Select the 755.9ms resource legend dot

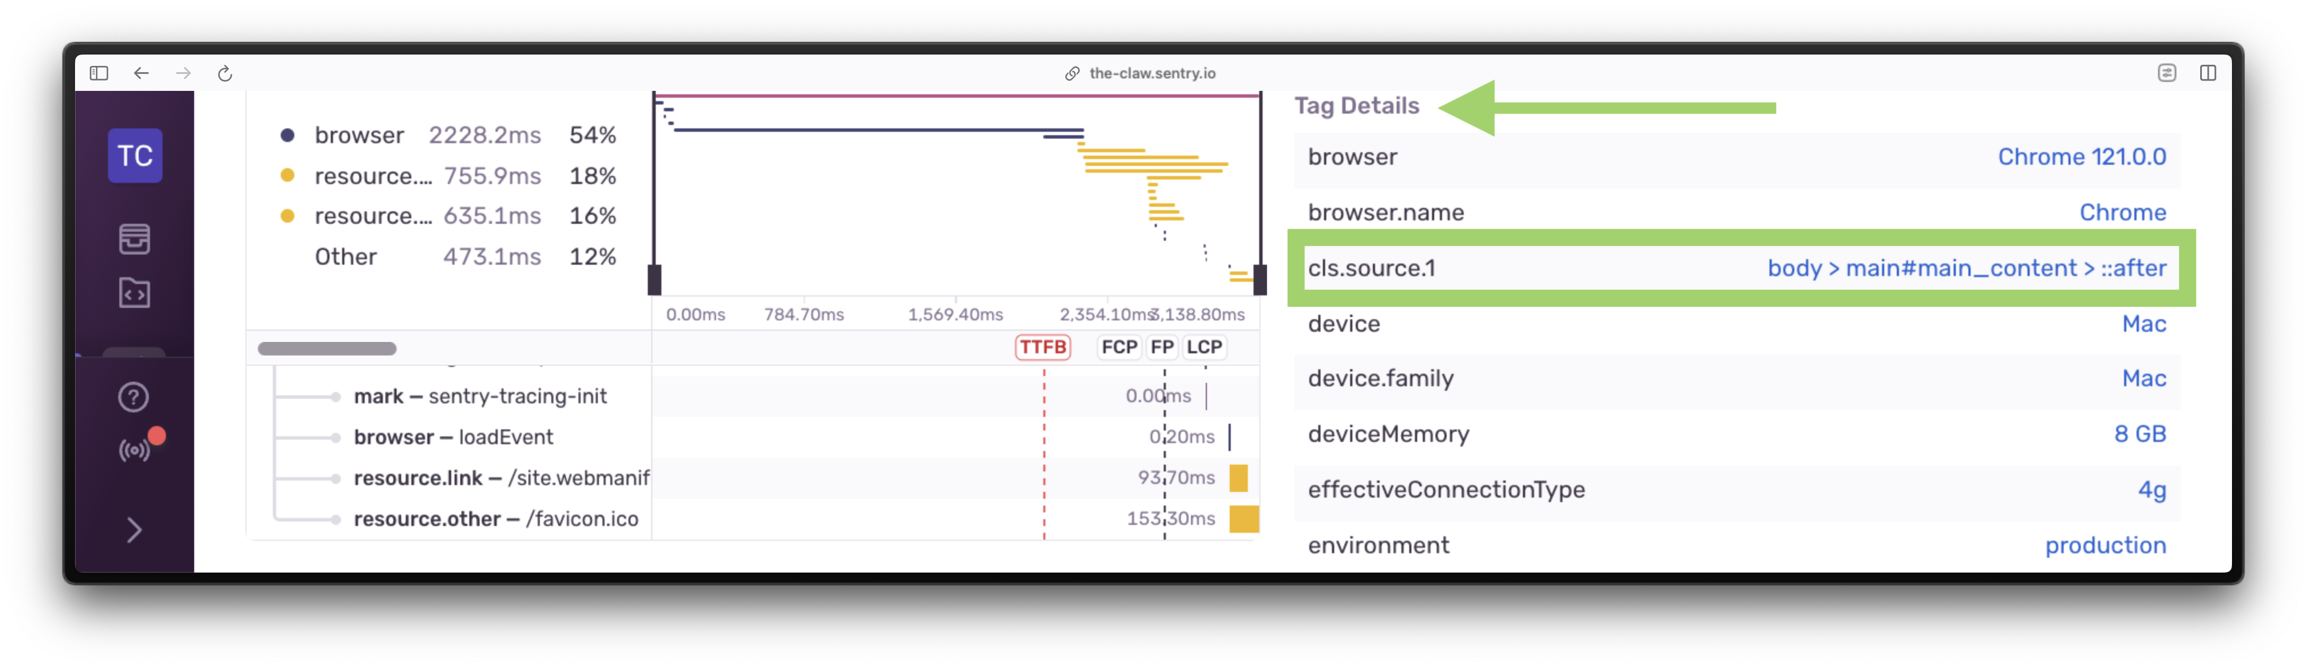click(x=288, y=176)
